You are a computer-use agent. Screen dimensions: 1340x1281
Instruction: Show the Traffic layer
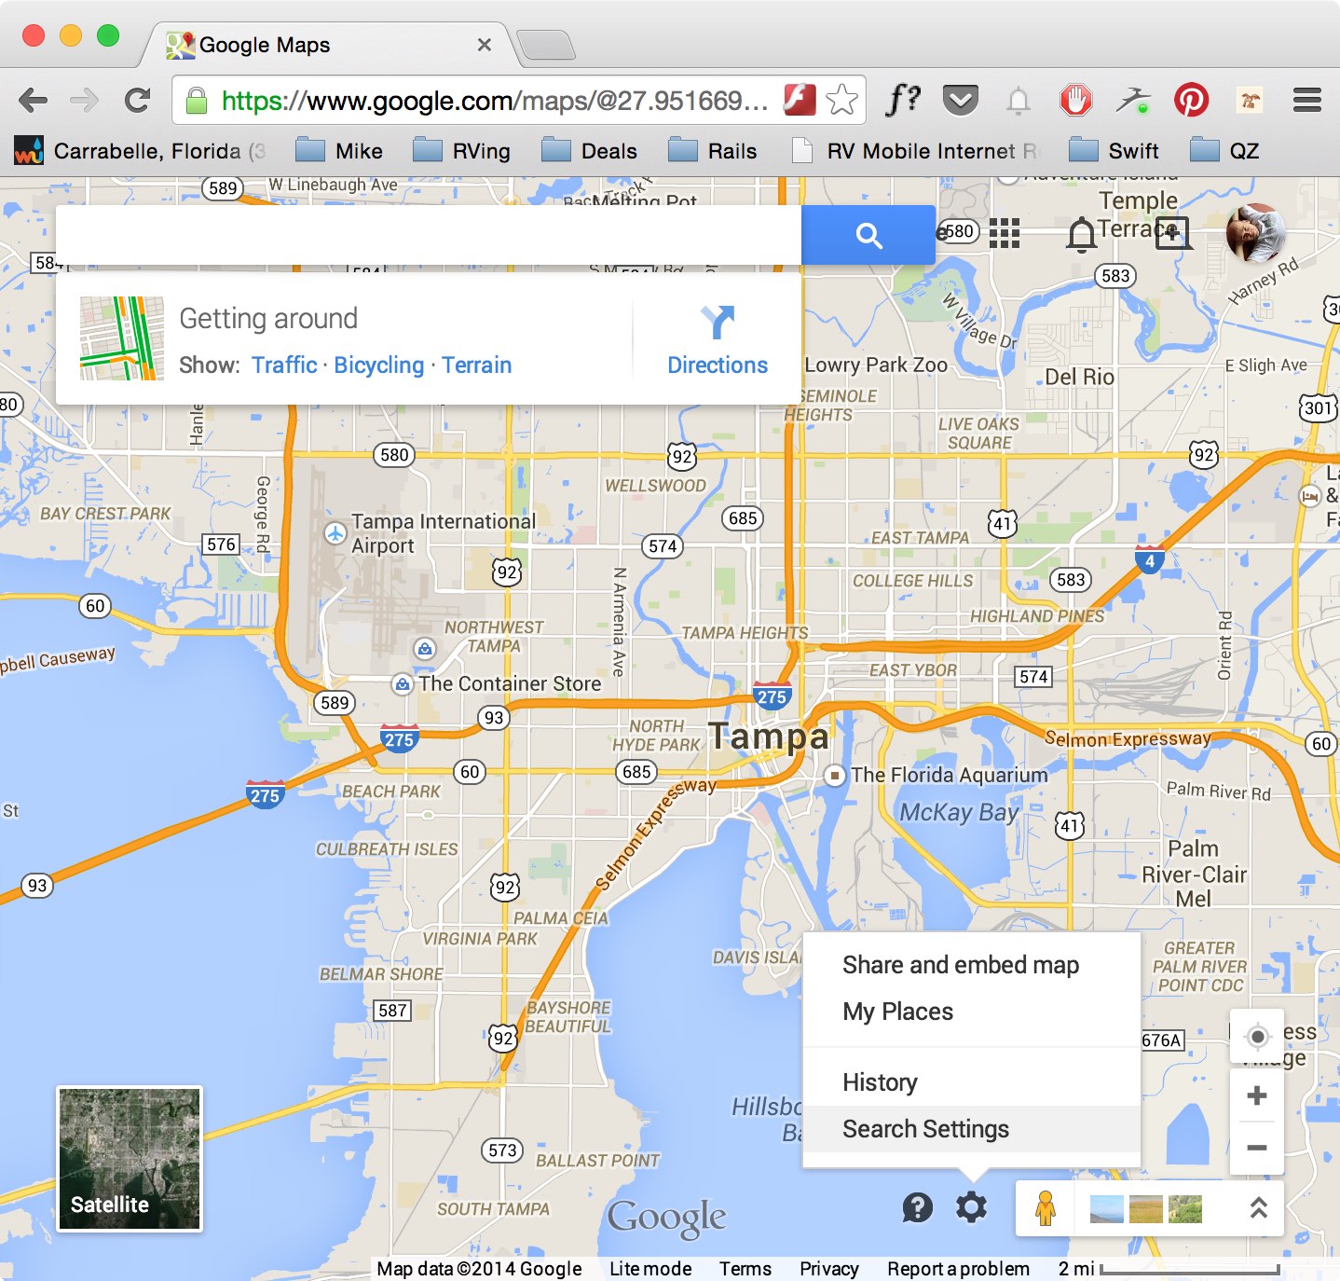pyautogui.click(x=284, y=365)
